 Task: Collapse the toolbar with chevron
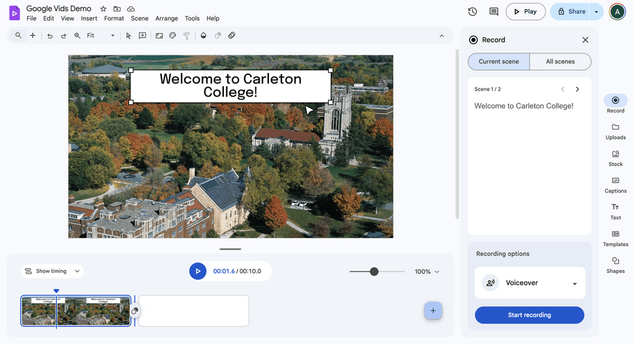tap(441, 35)
